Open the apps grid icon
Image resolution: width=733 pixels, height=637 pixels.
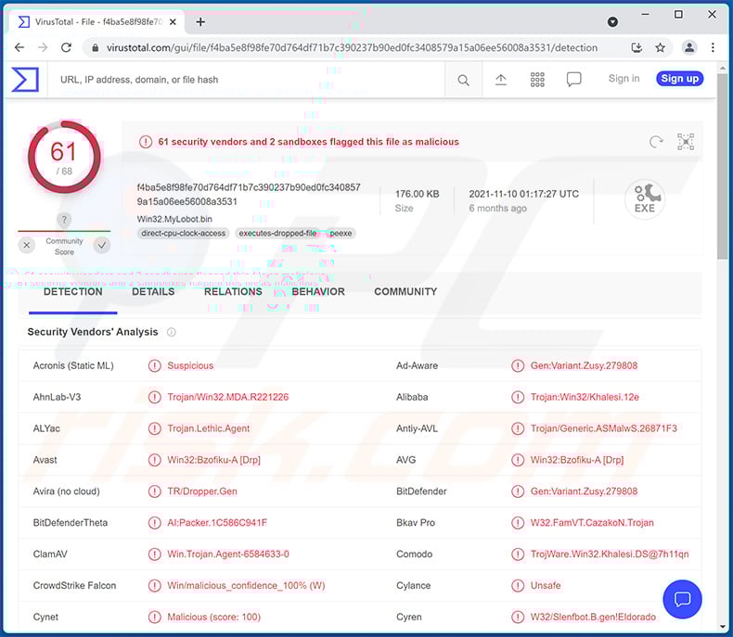click(x=537, y=80)
